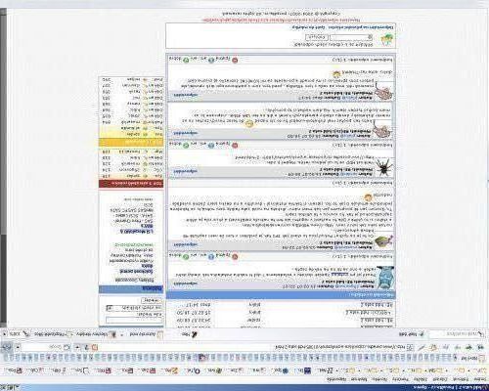The image size is (489, 391).
Task: Expand the dropdown in the sidebar login form
Action: (109, 308)
